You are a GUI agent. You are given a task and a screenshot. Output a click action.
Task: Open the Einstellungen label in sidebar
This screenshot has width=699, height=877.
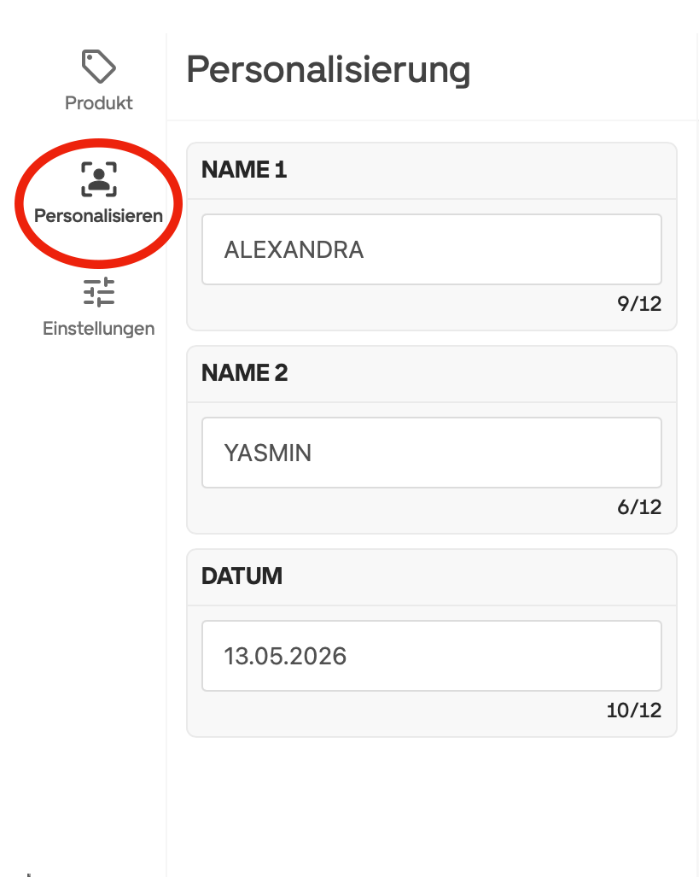[99, 329]
